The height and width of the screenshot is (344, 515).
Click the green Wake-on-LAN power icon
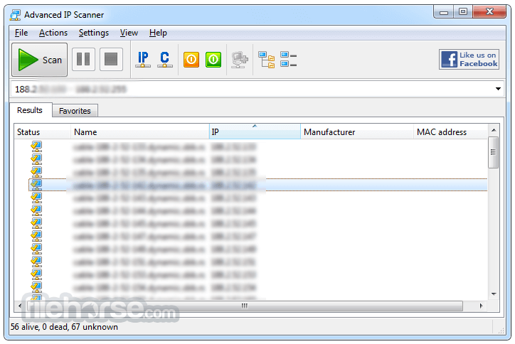point(213,60)
